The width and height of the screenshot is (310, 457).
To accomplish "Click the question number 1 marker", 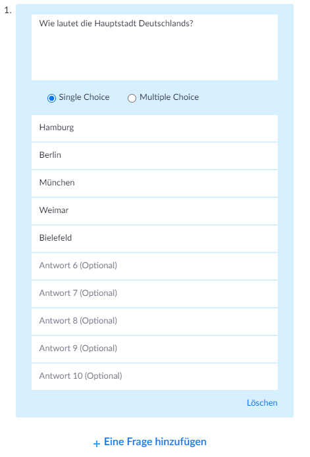I will pyautogui.click(x=8, y=11).
